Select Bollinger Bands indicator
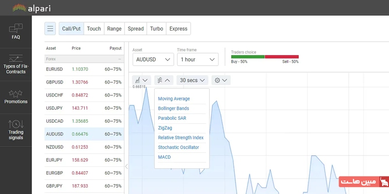389x194 pixels. tap(174, 109)
